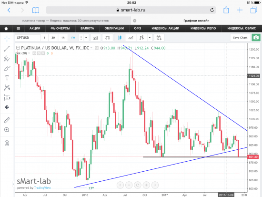Select the forecast and measurement tools icon
The width and height of the screenshot is (262, 197).
pyautogui.click(x=7, y=97)
